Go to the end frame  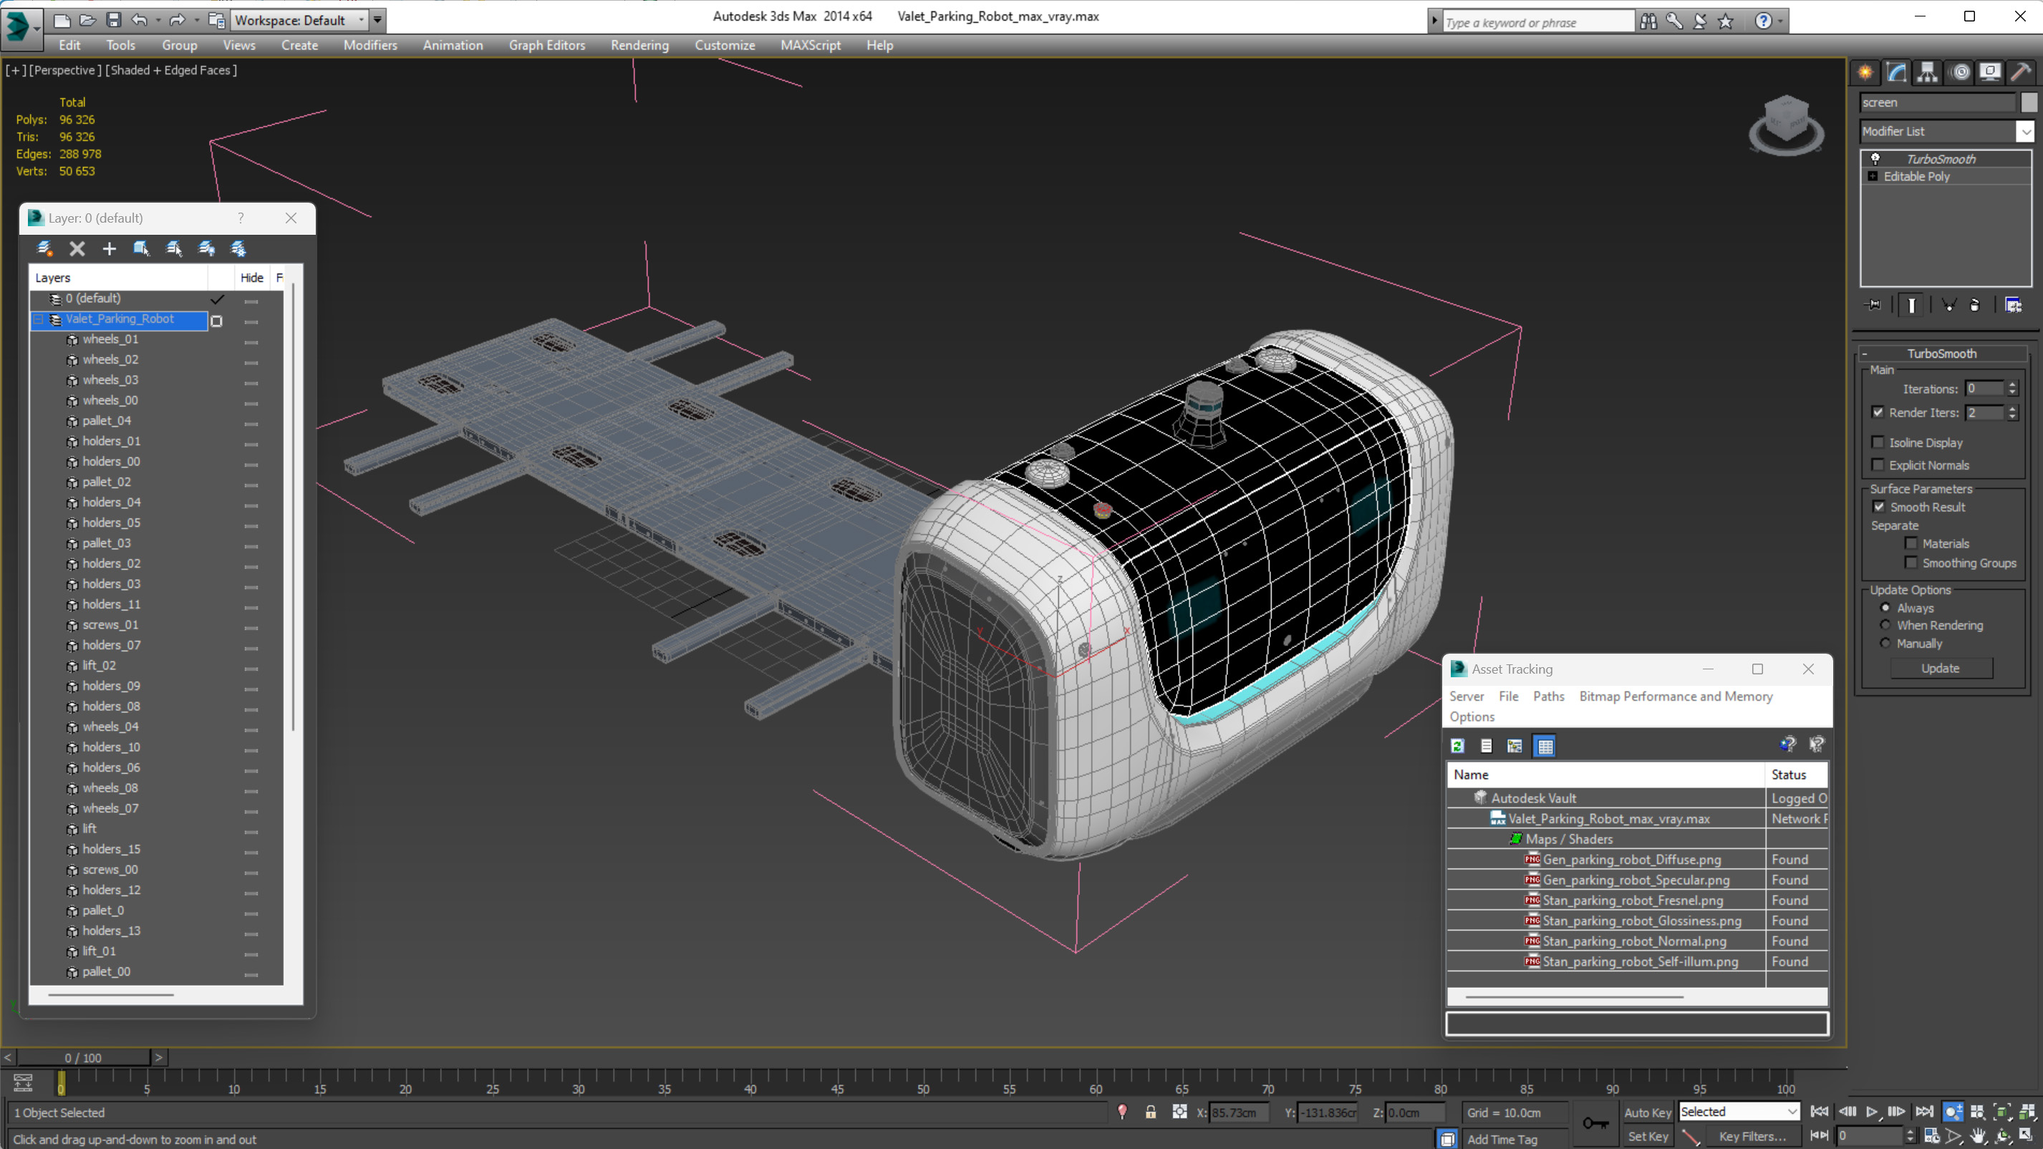click(x=1924, y=1112)
